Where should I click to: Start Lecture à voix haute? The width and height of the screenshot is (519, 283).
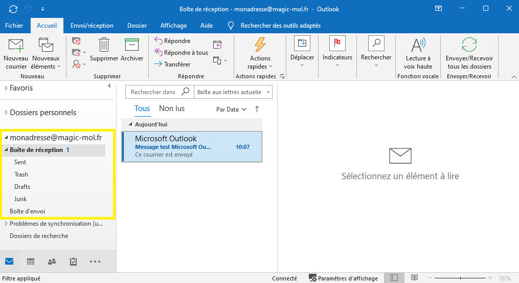click(x=418, y=53)
